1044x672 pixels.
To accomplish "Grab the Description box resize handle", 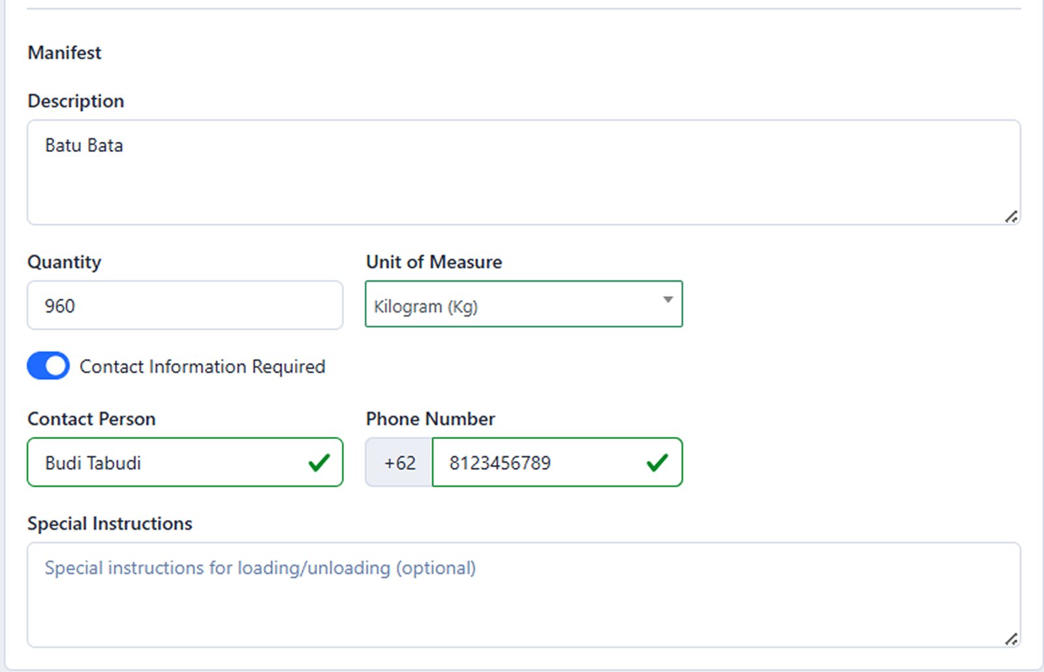I will pos(1011,217).
